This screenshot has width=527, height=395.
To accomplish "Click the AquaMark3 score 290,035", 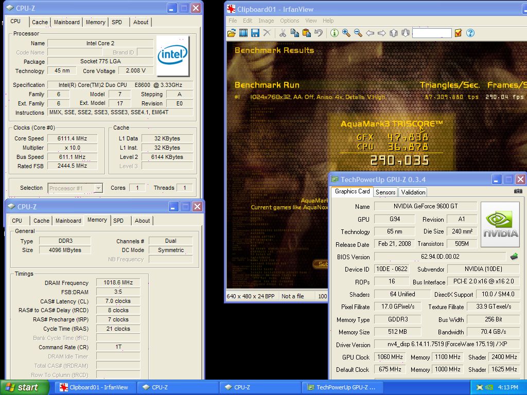I will coord(399,160).
